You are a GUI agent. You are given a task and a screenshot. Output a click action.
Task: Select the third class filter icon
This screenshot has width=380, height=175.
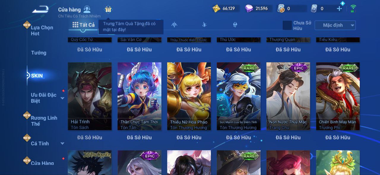[174, 25]
